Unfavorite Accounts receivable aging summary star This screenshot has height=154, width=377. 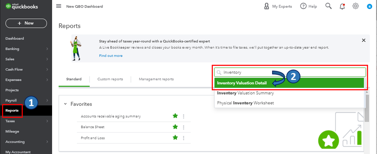click(175, 116)
